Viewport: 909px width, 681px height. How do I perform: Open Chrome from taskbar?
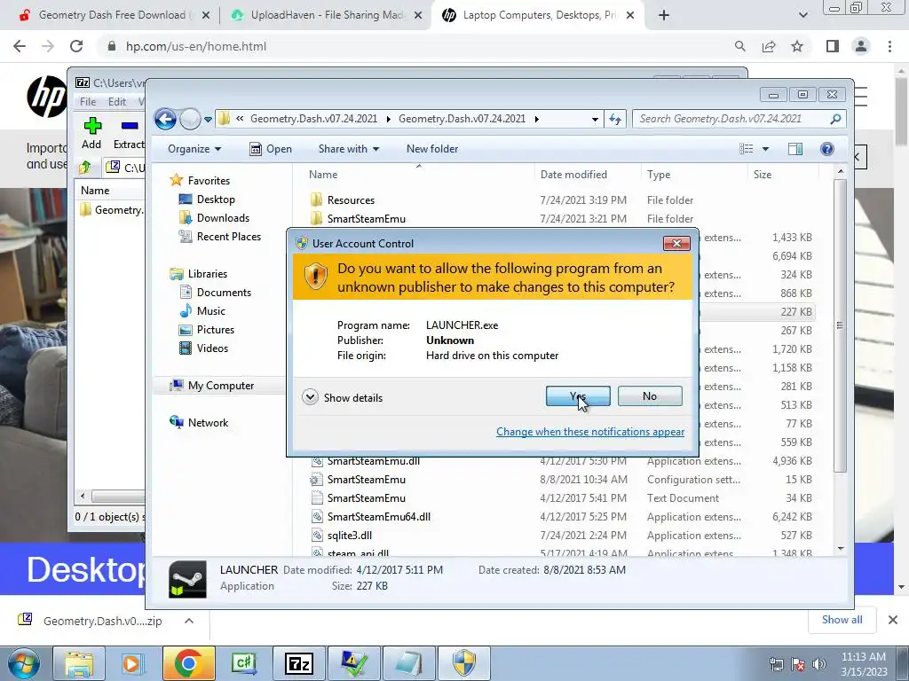188,663
